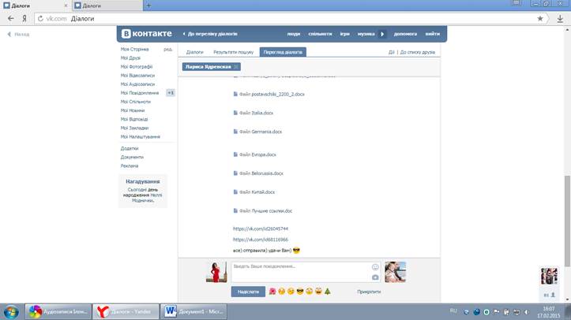The height and width of the screenshot is (320, 571).
Task: Go to Мої Друзі in sidebar
Action: (130, 58)
